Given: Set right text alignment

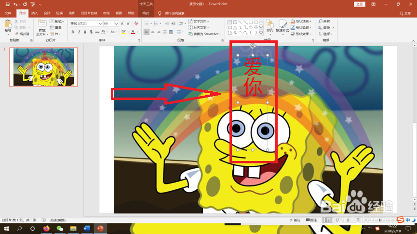Looking at the screenshot, I should (x=159, y=32).
